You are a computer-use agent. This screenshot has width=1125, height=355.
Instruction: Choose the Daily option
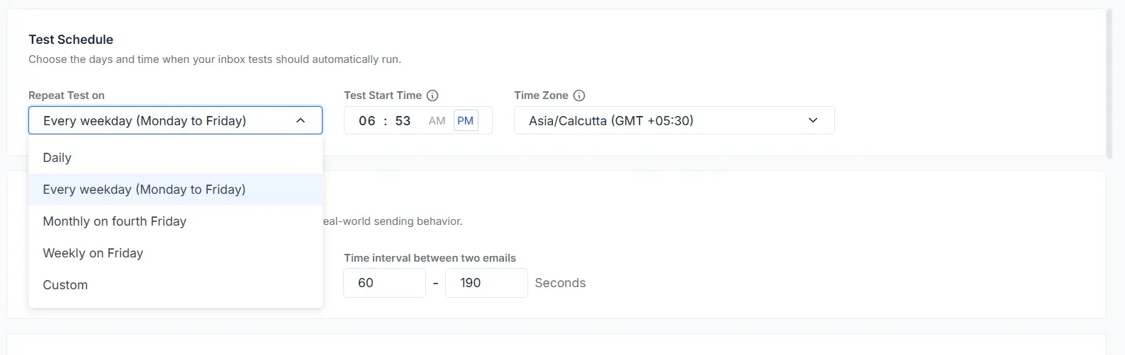175,158
